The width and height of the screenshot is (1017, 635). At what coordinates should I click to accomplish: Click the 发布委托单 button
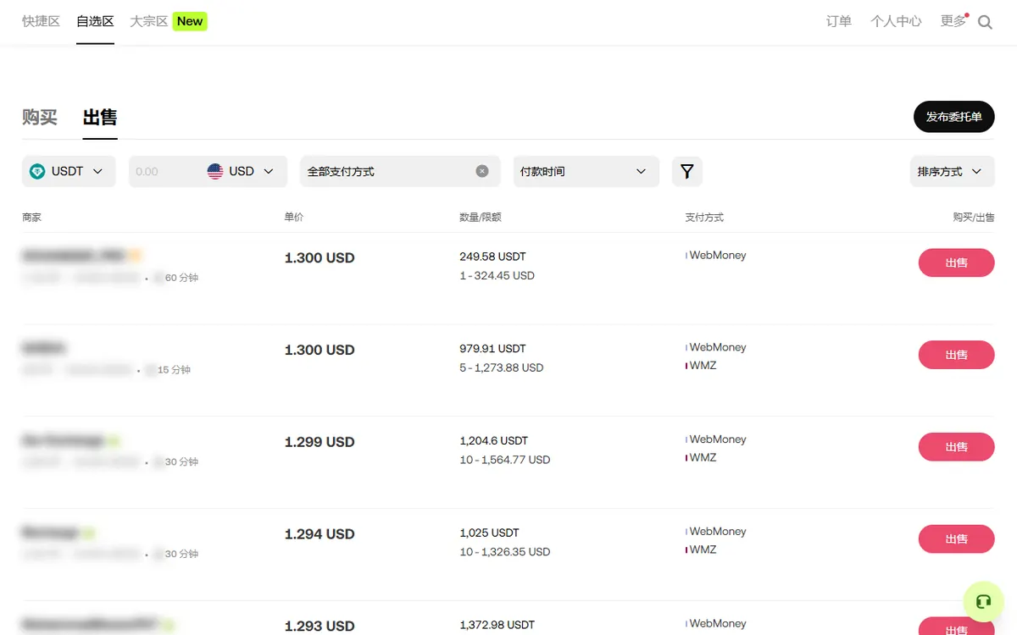click(x=954, y=117)
